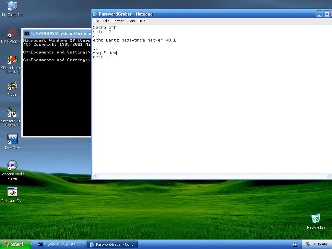Click the 'cls' line in Notepad

pyautogui.click(x=97, y=36)
